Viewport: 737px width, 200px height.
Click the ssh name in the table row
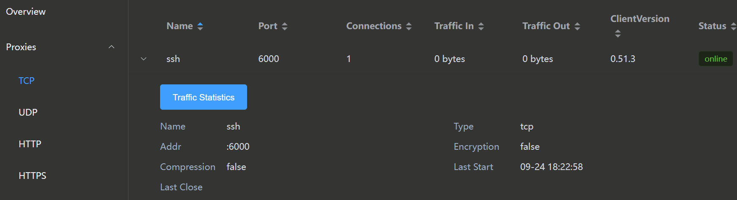[x=173, y=59]
